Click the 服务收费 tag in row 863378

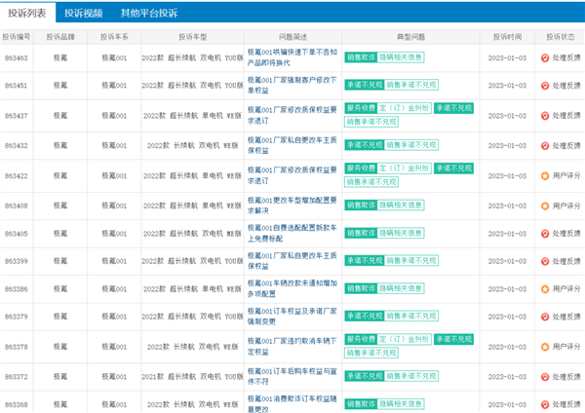click(x=361, y=339)
